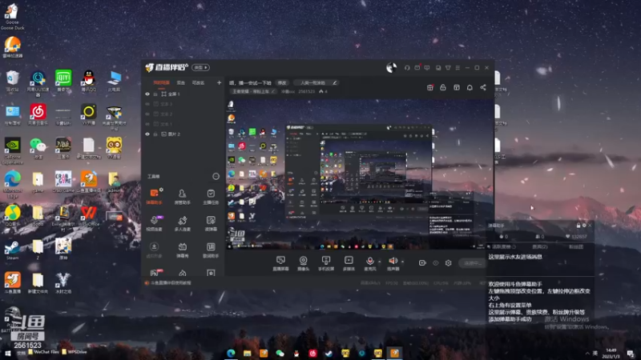Screen dimensions: 641x360
Task: Add a 摄像头 camera source
Action: 304,263
